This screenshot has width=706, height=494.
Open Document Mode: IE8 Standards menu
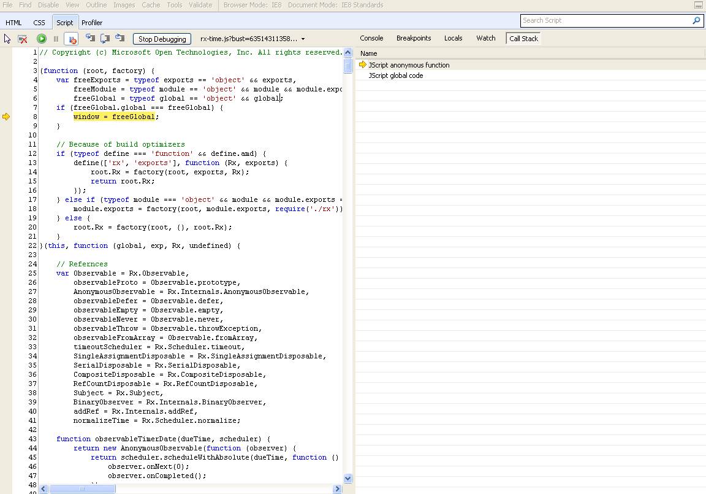(336, 5)
